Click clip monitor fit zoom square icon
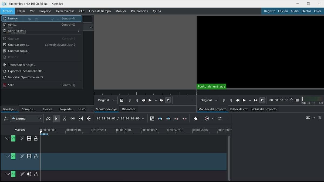324x182 pixels. pos(122,100)
